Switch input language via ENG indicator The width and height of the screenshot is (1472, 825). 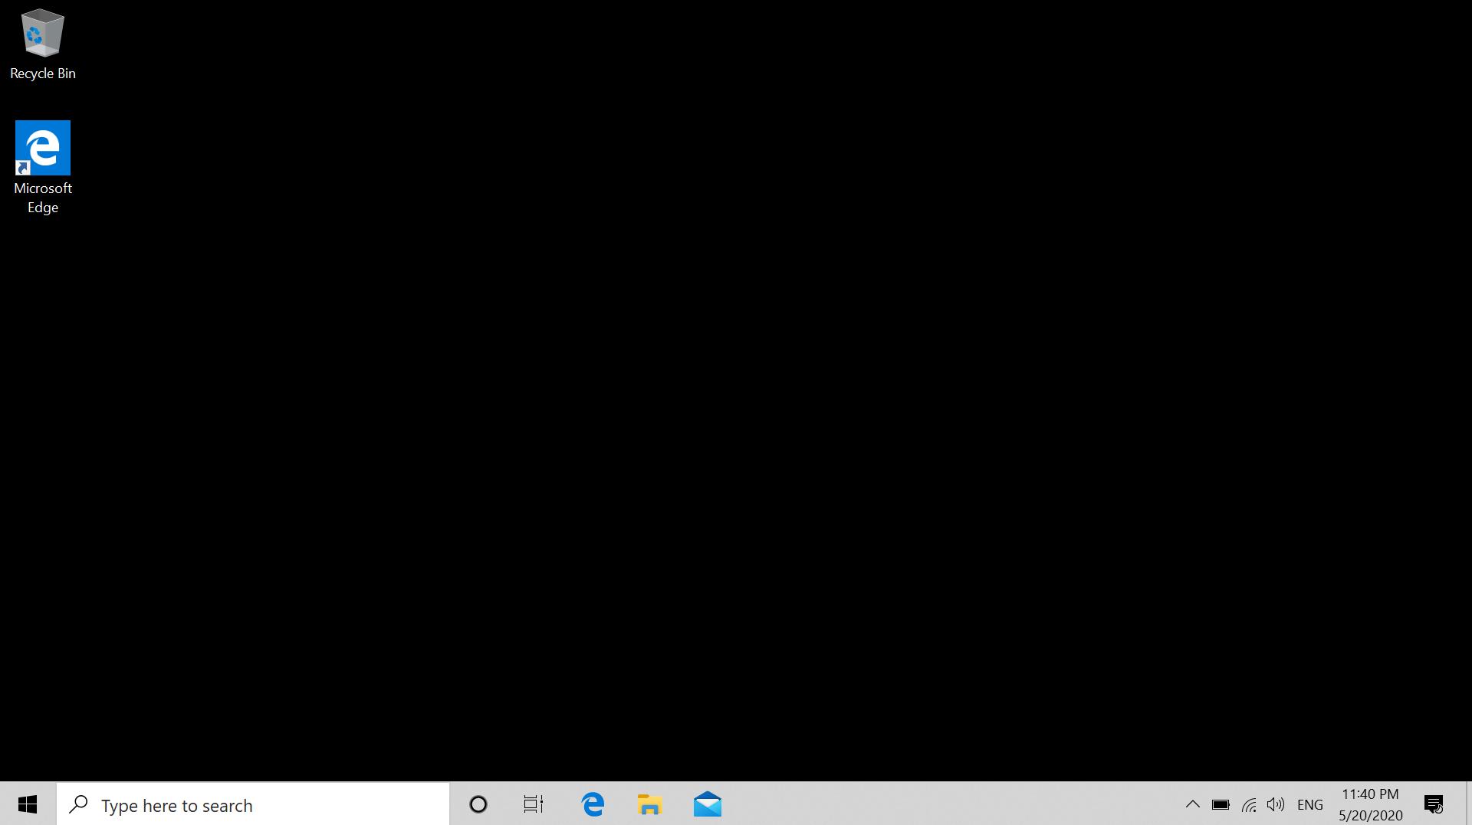(1310, 804)
